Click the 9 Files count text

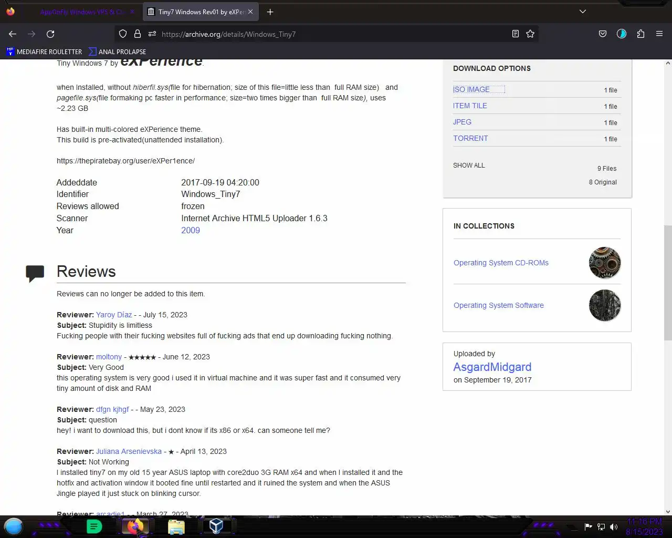[607, 168]
